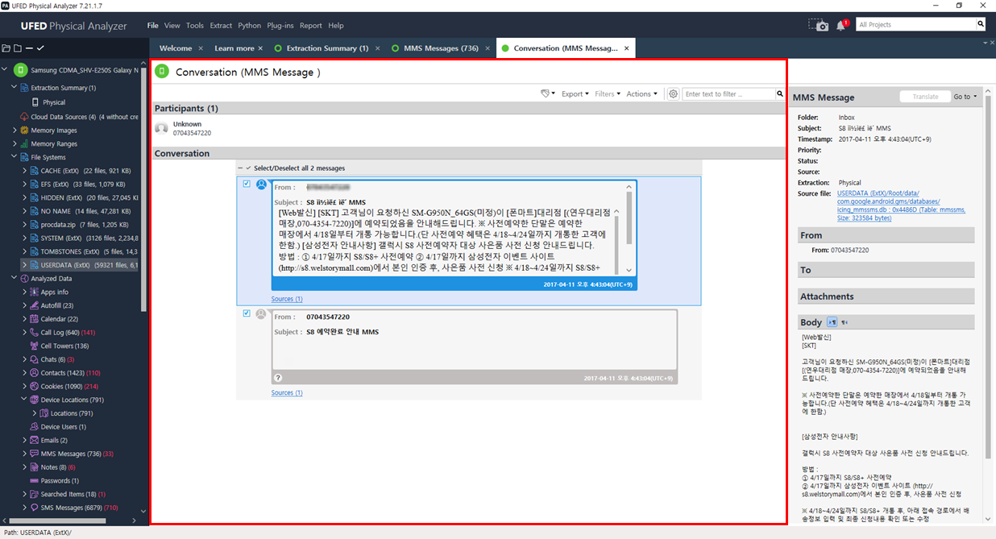The width and height of the screenshot is (996, 539).
Task: Click the Physical extraction phone icon
Action: [35, 102]
